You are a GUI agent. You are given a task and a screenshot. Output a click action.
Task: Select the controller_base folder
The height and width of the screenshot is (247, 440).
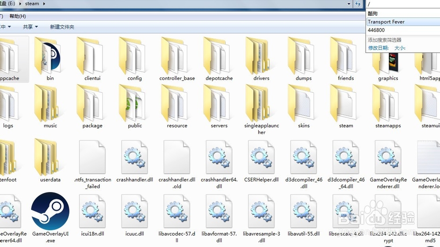pyautogui.click(x=177, y=59)
